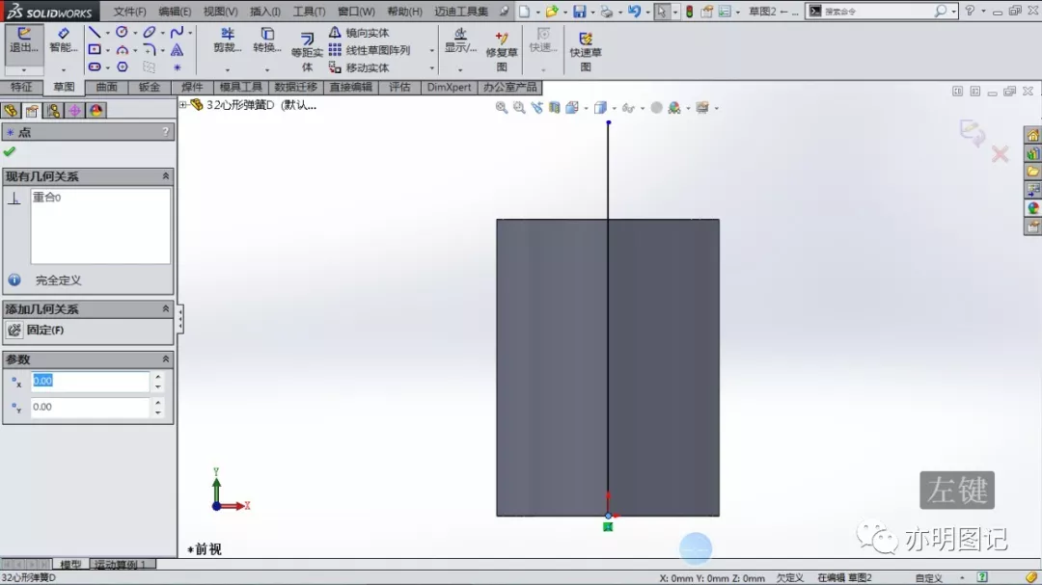Open the Trim Entities dropdown arrow
This screenshot has width=1042, height=585.
coord(228,69)
